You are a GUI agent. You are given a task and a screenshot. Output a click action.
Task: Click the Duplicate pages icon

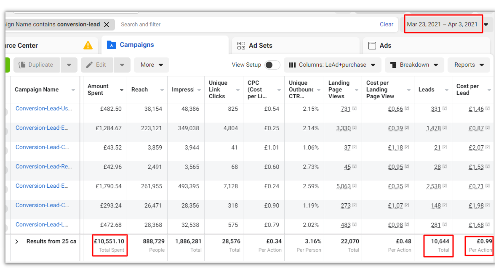coord(22,65)
